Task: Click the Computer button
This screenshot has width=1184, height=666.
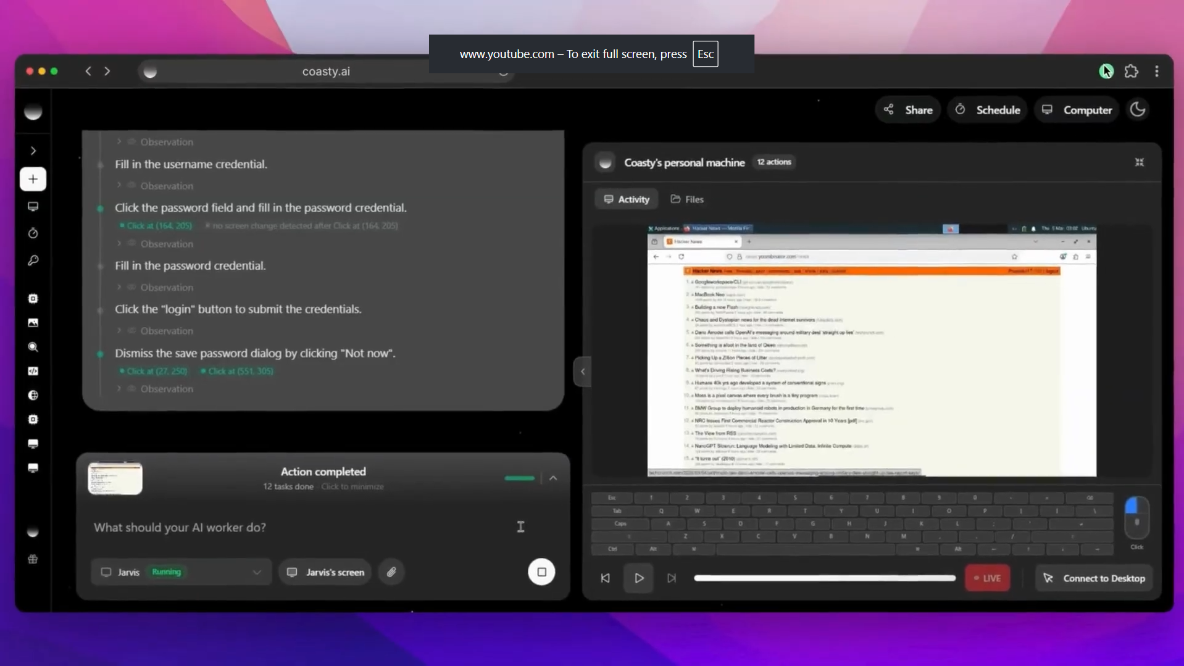Action: coord(1077,110)
